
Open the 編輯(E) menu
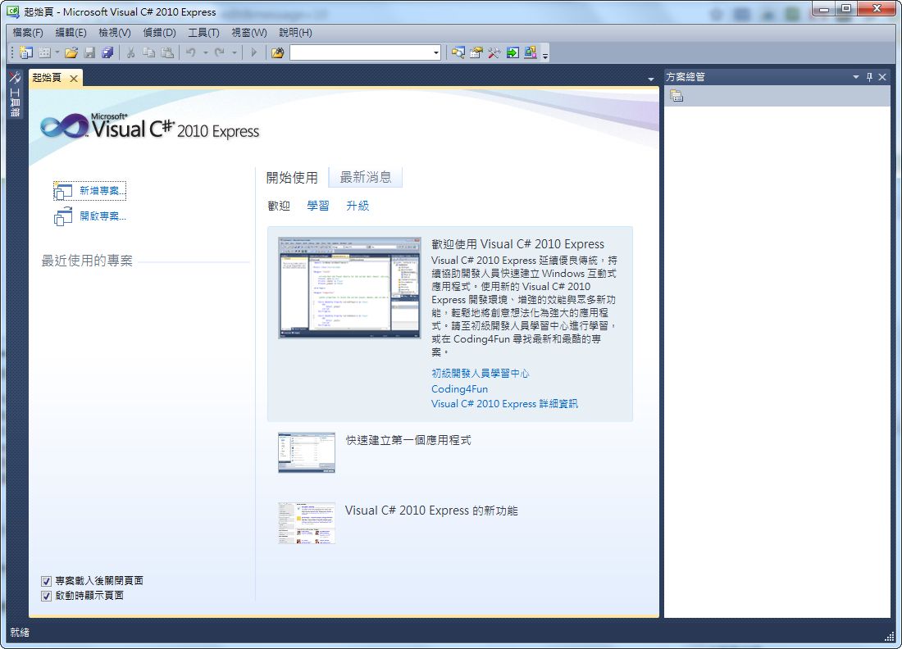pos(71,33)
